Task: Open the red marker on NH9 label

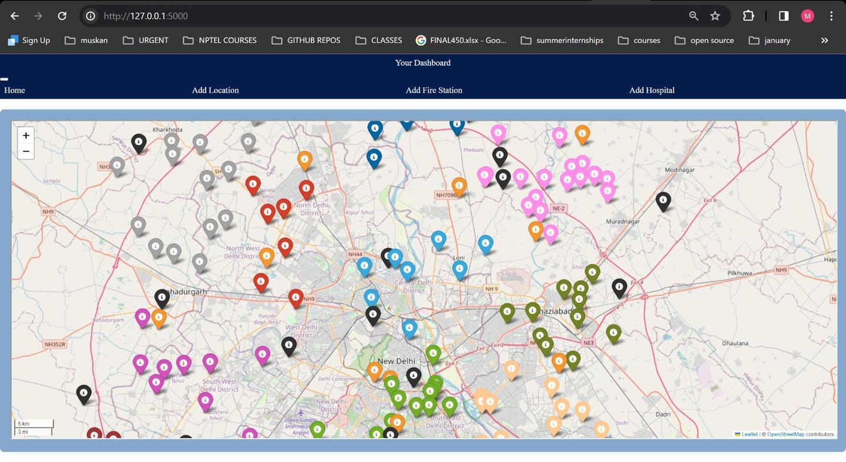Action: pyautogui.click(x=296, y=299)
